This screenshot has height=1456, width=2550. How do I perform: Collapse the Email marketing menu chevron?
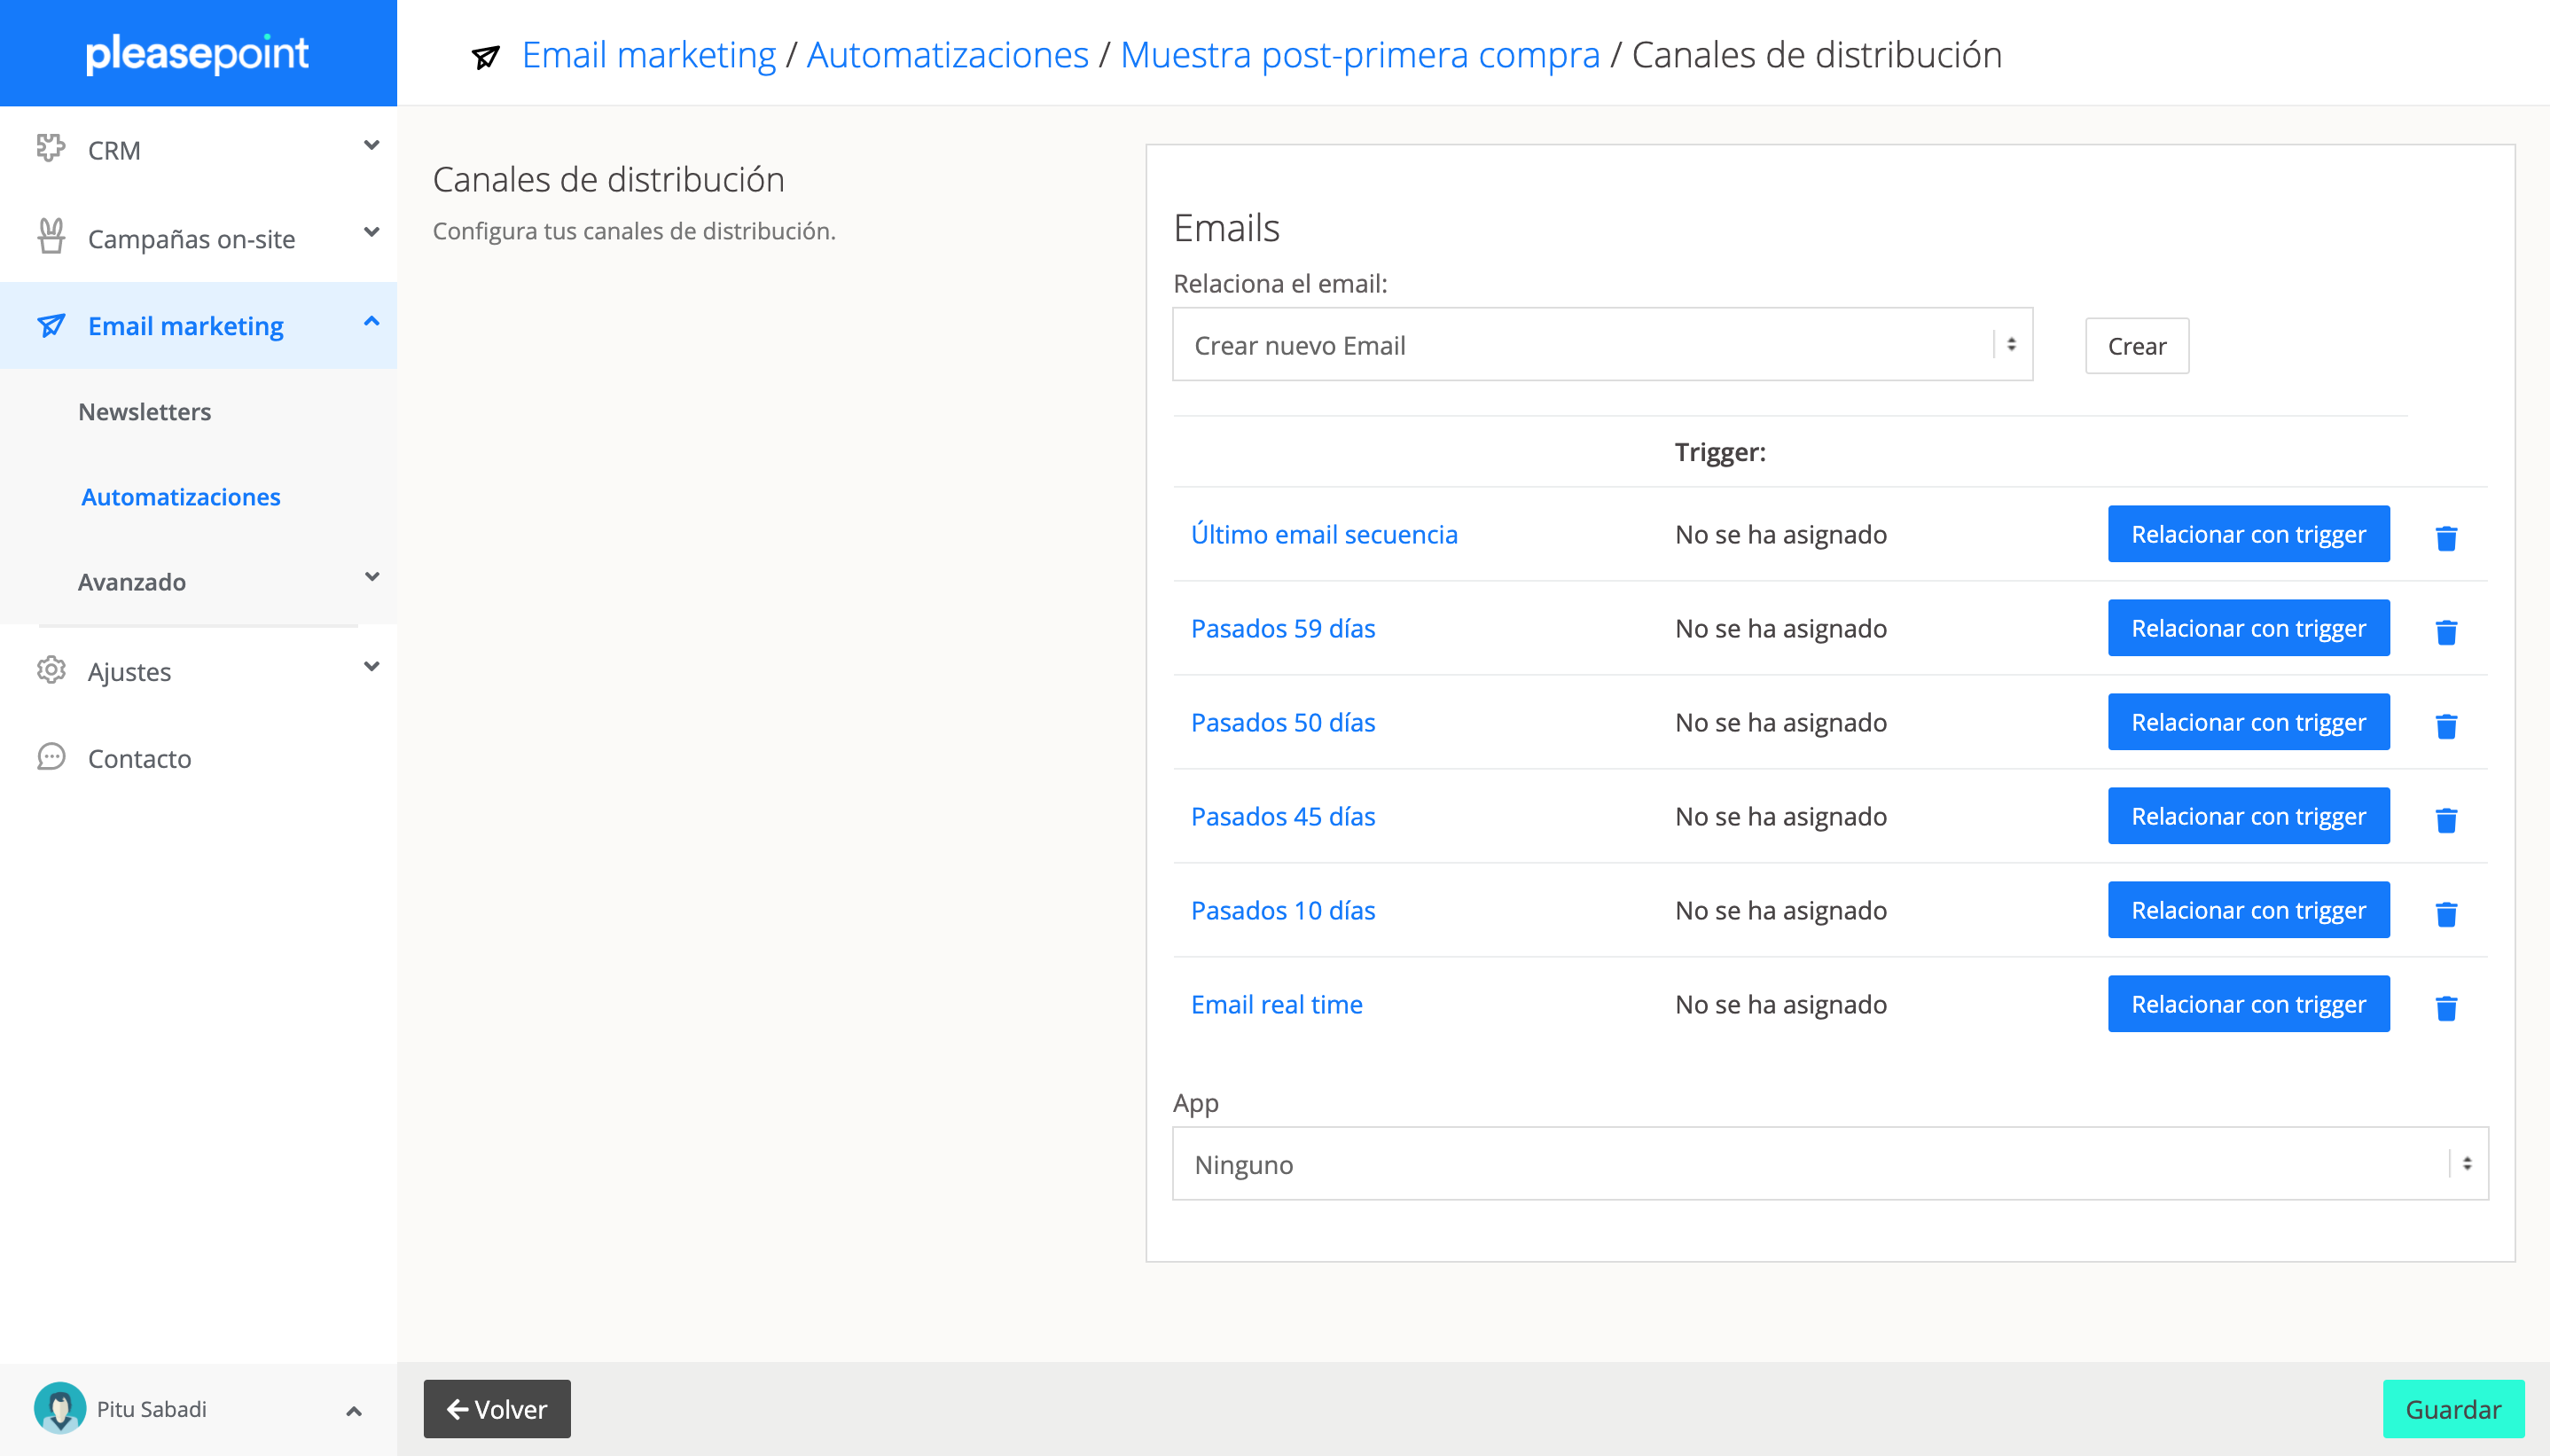tap(371, 322)
